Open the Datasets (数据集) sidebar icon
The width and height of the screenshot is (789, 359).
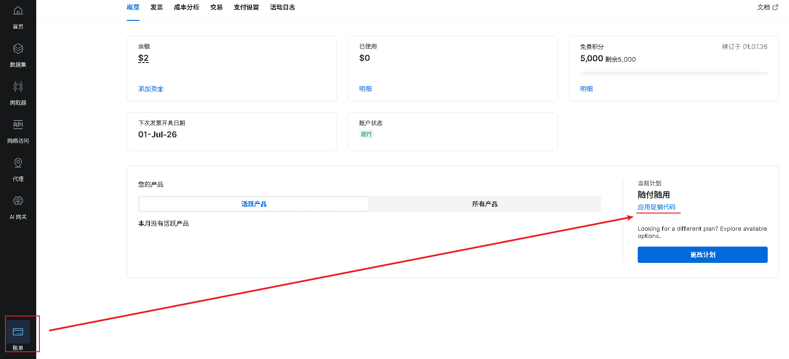(18, 49)
